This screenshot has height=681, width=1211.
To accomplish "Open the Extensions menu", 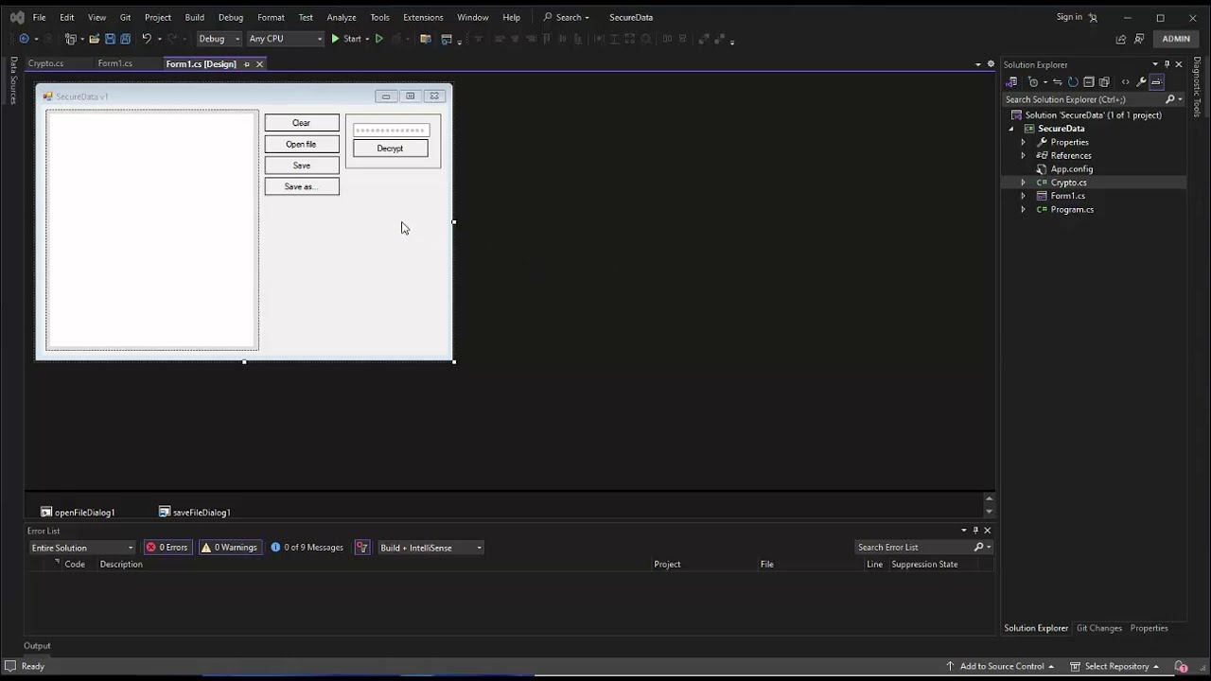I will pos(423,17).
